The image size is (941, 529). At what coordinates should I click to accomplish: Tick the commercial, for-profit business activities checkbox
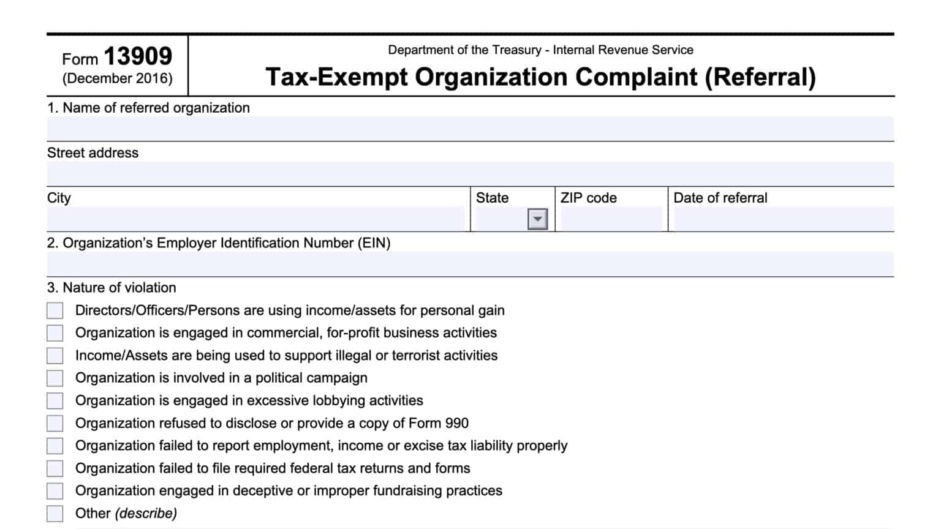[55, 333]
